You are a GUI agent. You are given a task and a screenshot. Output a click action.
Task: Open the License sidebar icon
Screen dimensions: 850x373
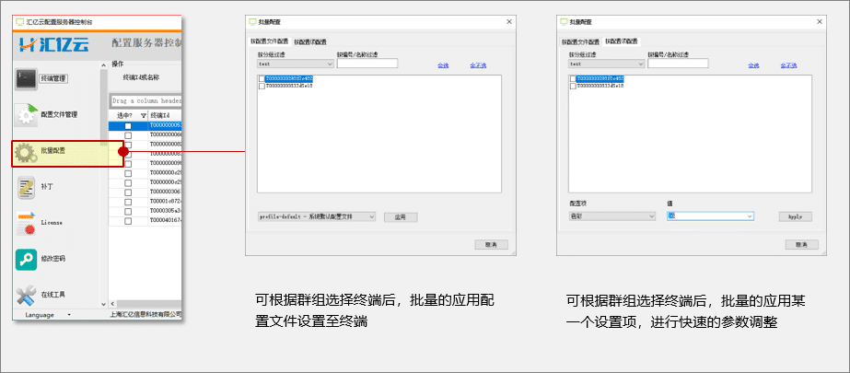(x=26, y=223)
